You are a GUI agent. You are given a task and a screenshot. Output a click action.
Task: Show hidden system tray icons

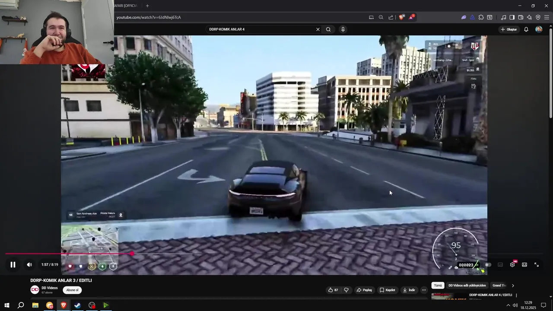pos(508,305)
